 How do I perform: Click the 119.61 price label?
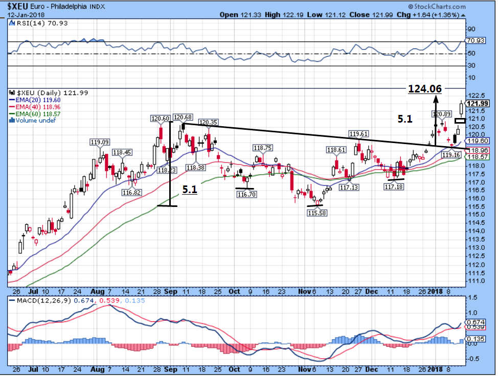358,134
